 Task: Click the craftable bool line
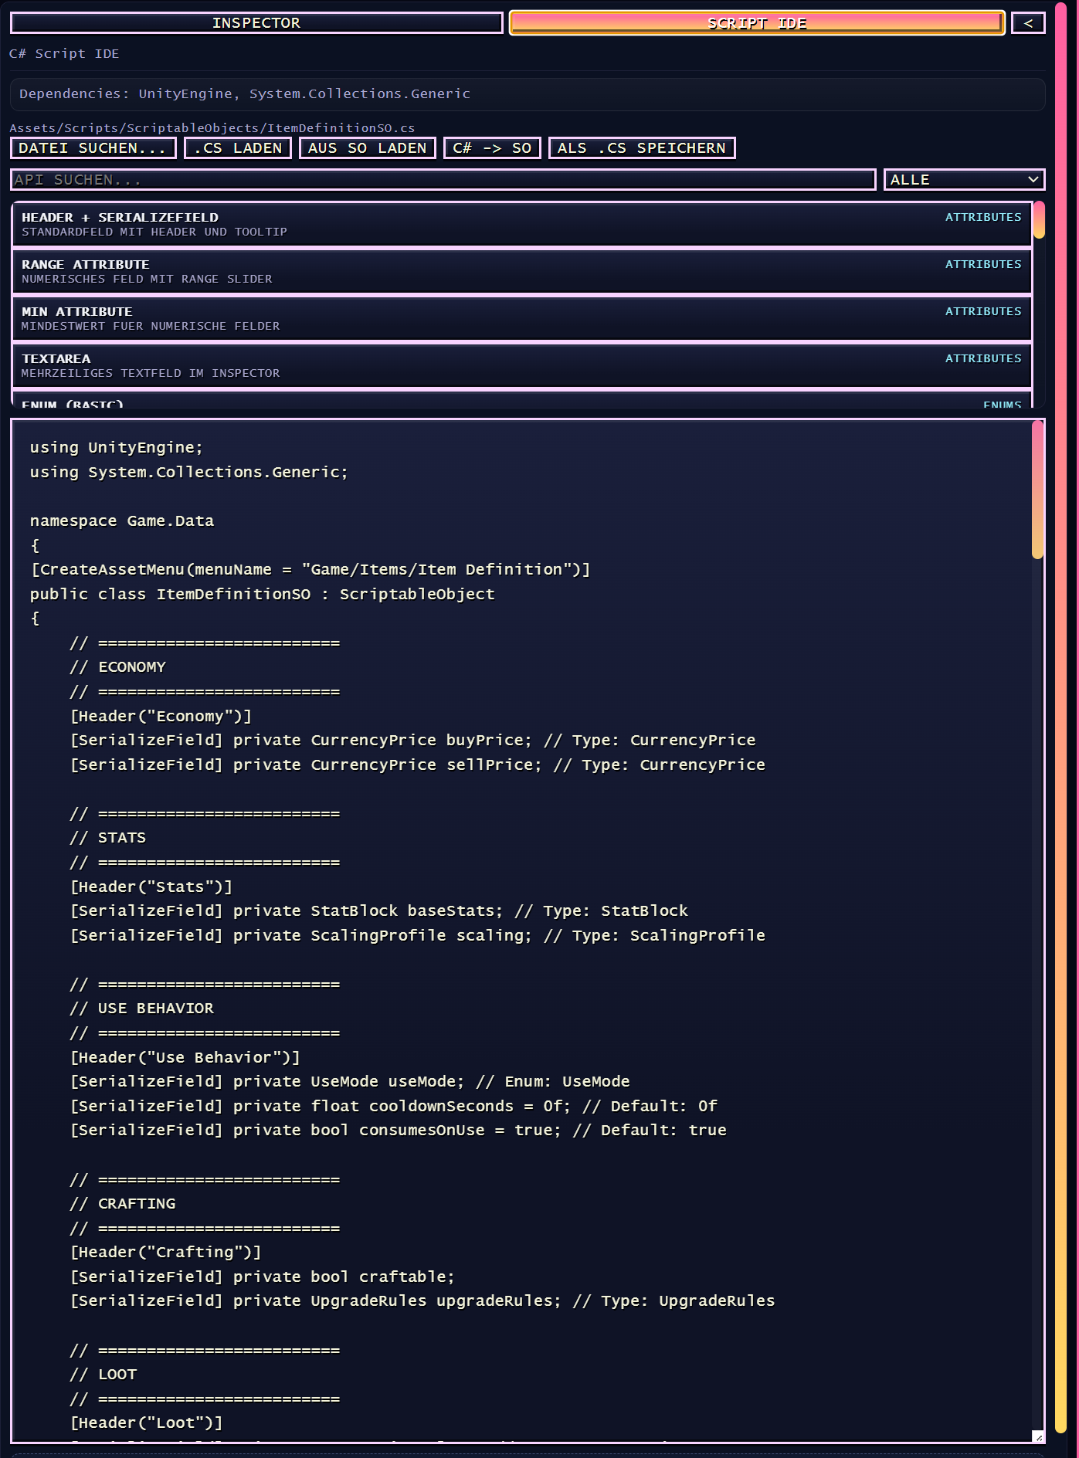coord(263,1277)
